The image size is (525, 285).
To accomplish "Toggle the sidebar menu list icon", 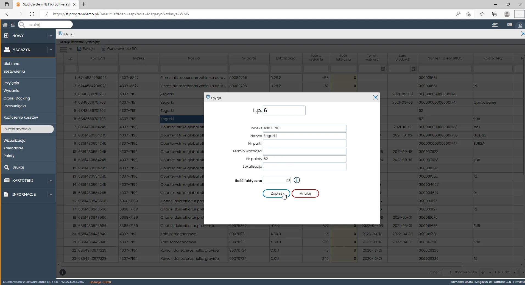I will 13,25.
